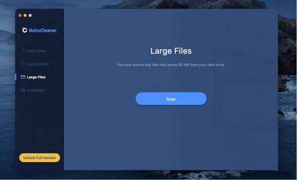Select Large Files in the sidebar
This screenshot has width=298, height=180.
36,77
